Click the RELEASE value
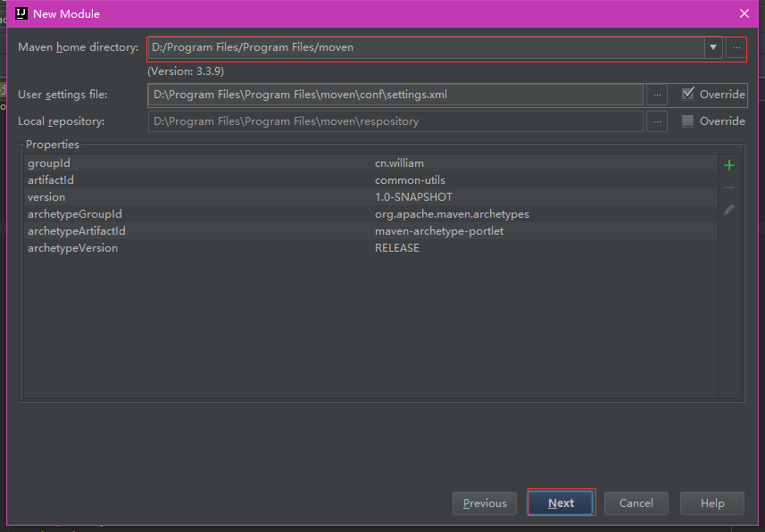 [396, 248]
